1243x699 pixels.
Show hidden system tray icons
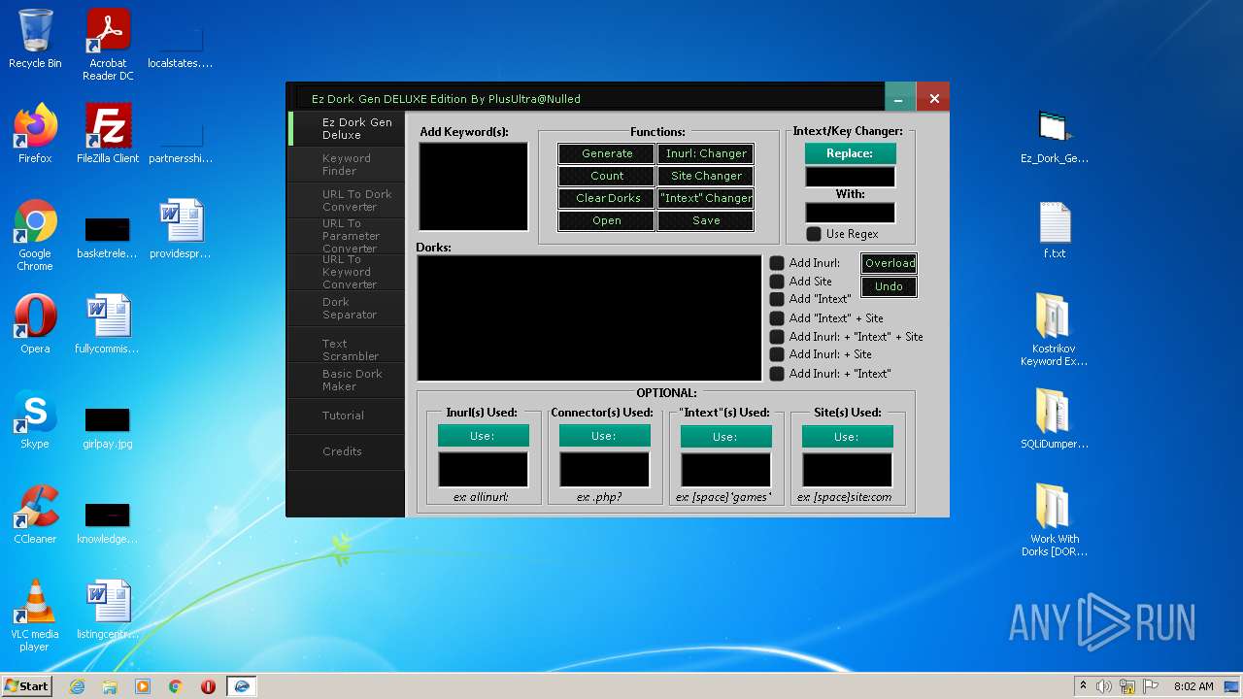point(1083,686)
